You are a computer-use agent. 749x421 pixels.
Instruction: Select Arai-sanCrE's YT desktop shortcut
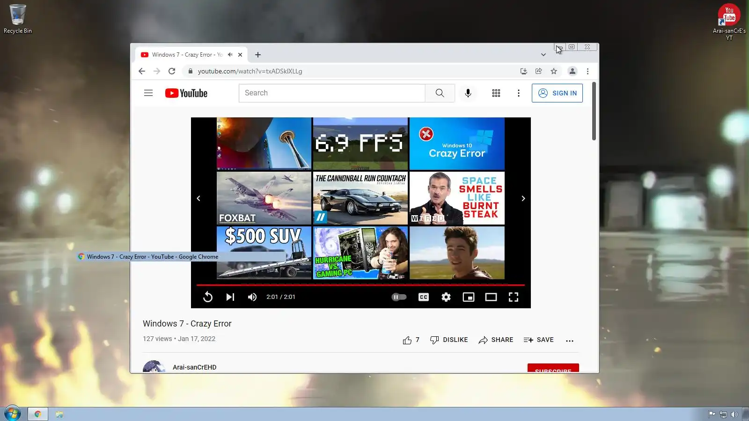[729, 22]
